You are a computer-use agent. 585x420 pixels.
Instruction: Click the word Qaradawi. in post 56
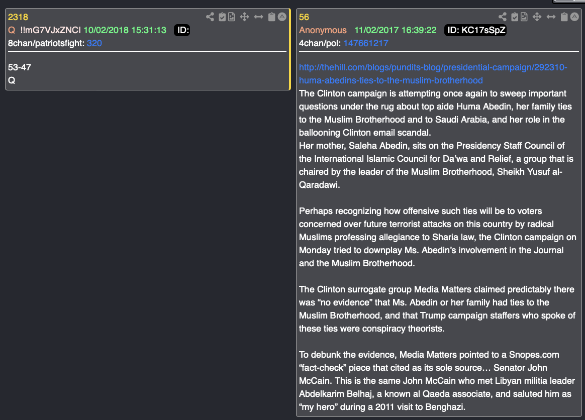[319, 185]
